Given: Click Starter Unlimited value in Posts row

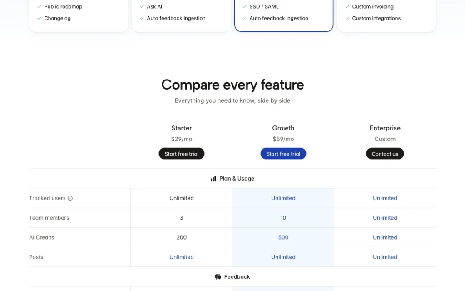Looking at the screenshot, I should [x=182, y=257].
